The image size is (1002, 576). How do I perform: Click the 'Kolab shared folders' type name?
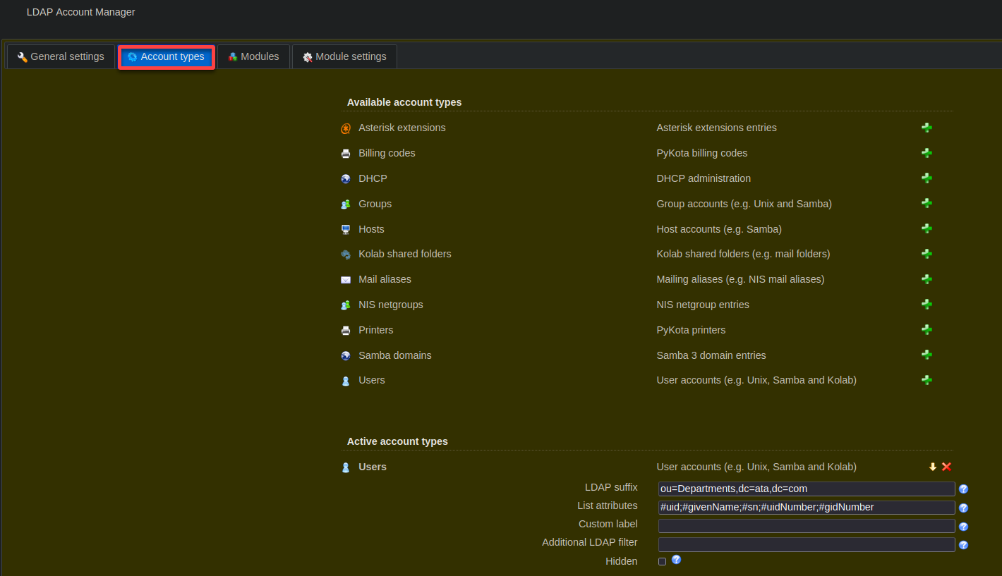click(405, 254)
